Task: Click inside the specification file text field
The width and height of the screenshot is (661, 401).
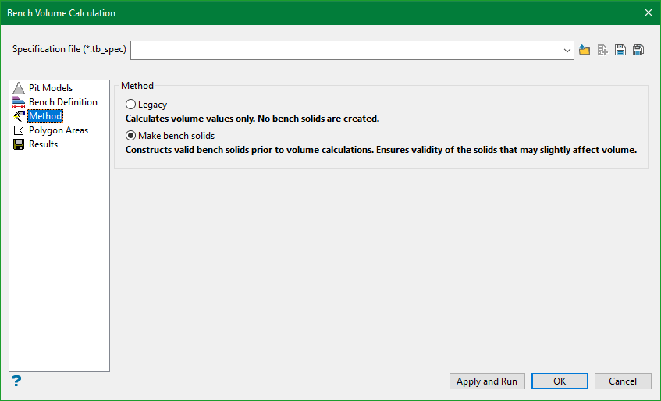Action: click(343, 51)
